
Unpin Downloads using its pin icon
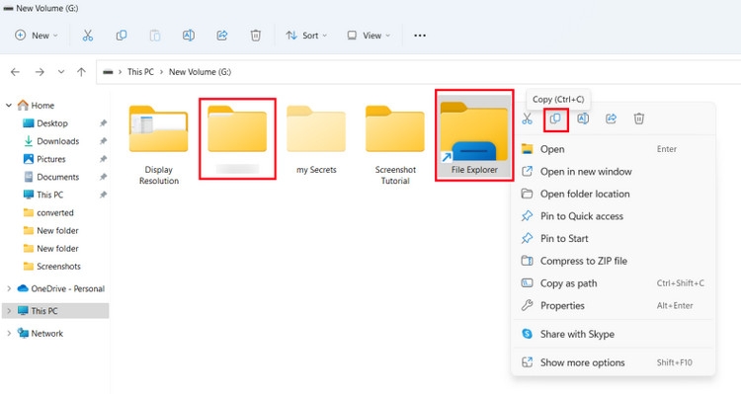point(103,141)
